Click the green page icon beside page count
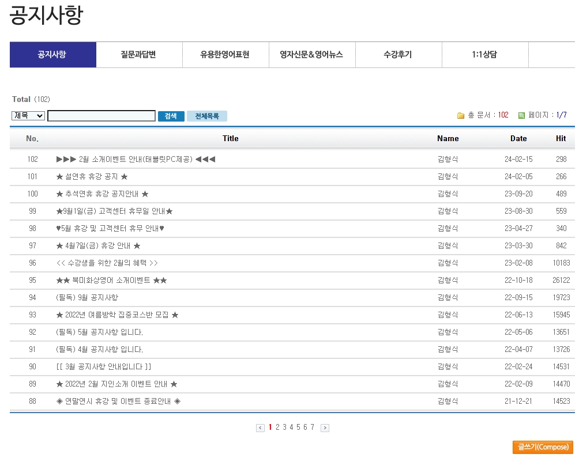579x458 pixels. point(521,115)
